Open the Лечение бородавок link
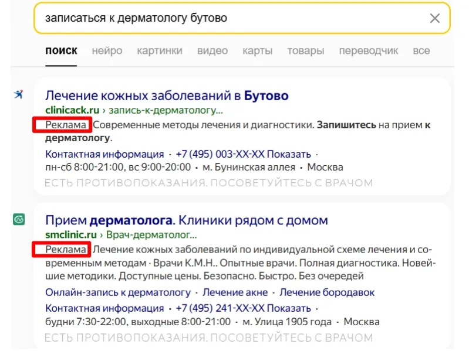469x351 pixels. tap(327, 292)
